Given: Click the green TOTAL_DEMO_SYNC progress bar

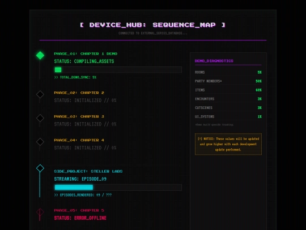Looking at the screenshot, I should [x=118, y=70].
